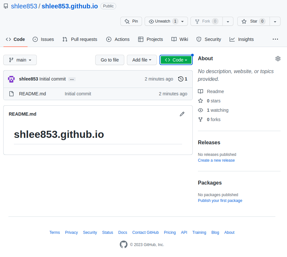Click the disabled Fork button
Screen dimensions: 287x257
point(207,21)
